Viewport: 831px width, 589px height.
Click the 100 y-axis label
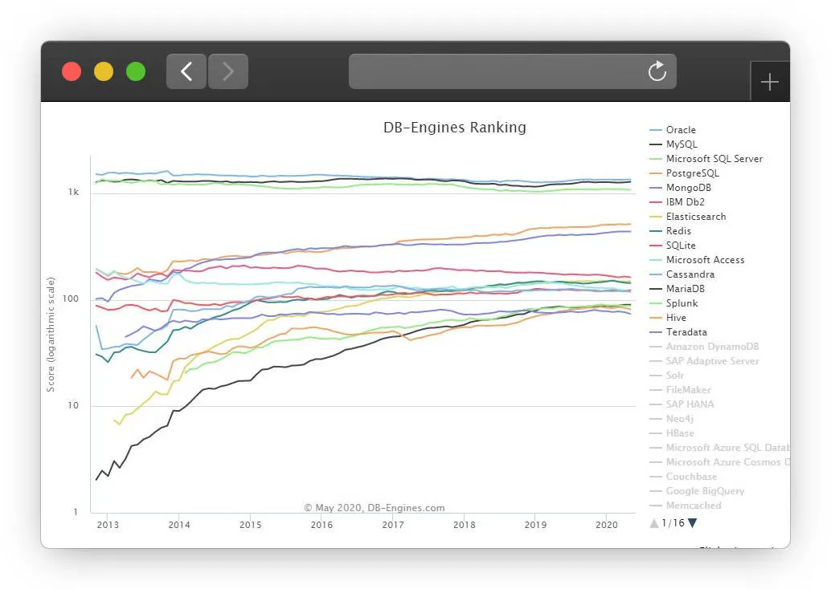point(71,299)
